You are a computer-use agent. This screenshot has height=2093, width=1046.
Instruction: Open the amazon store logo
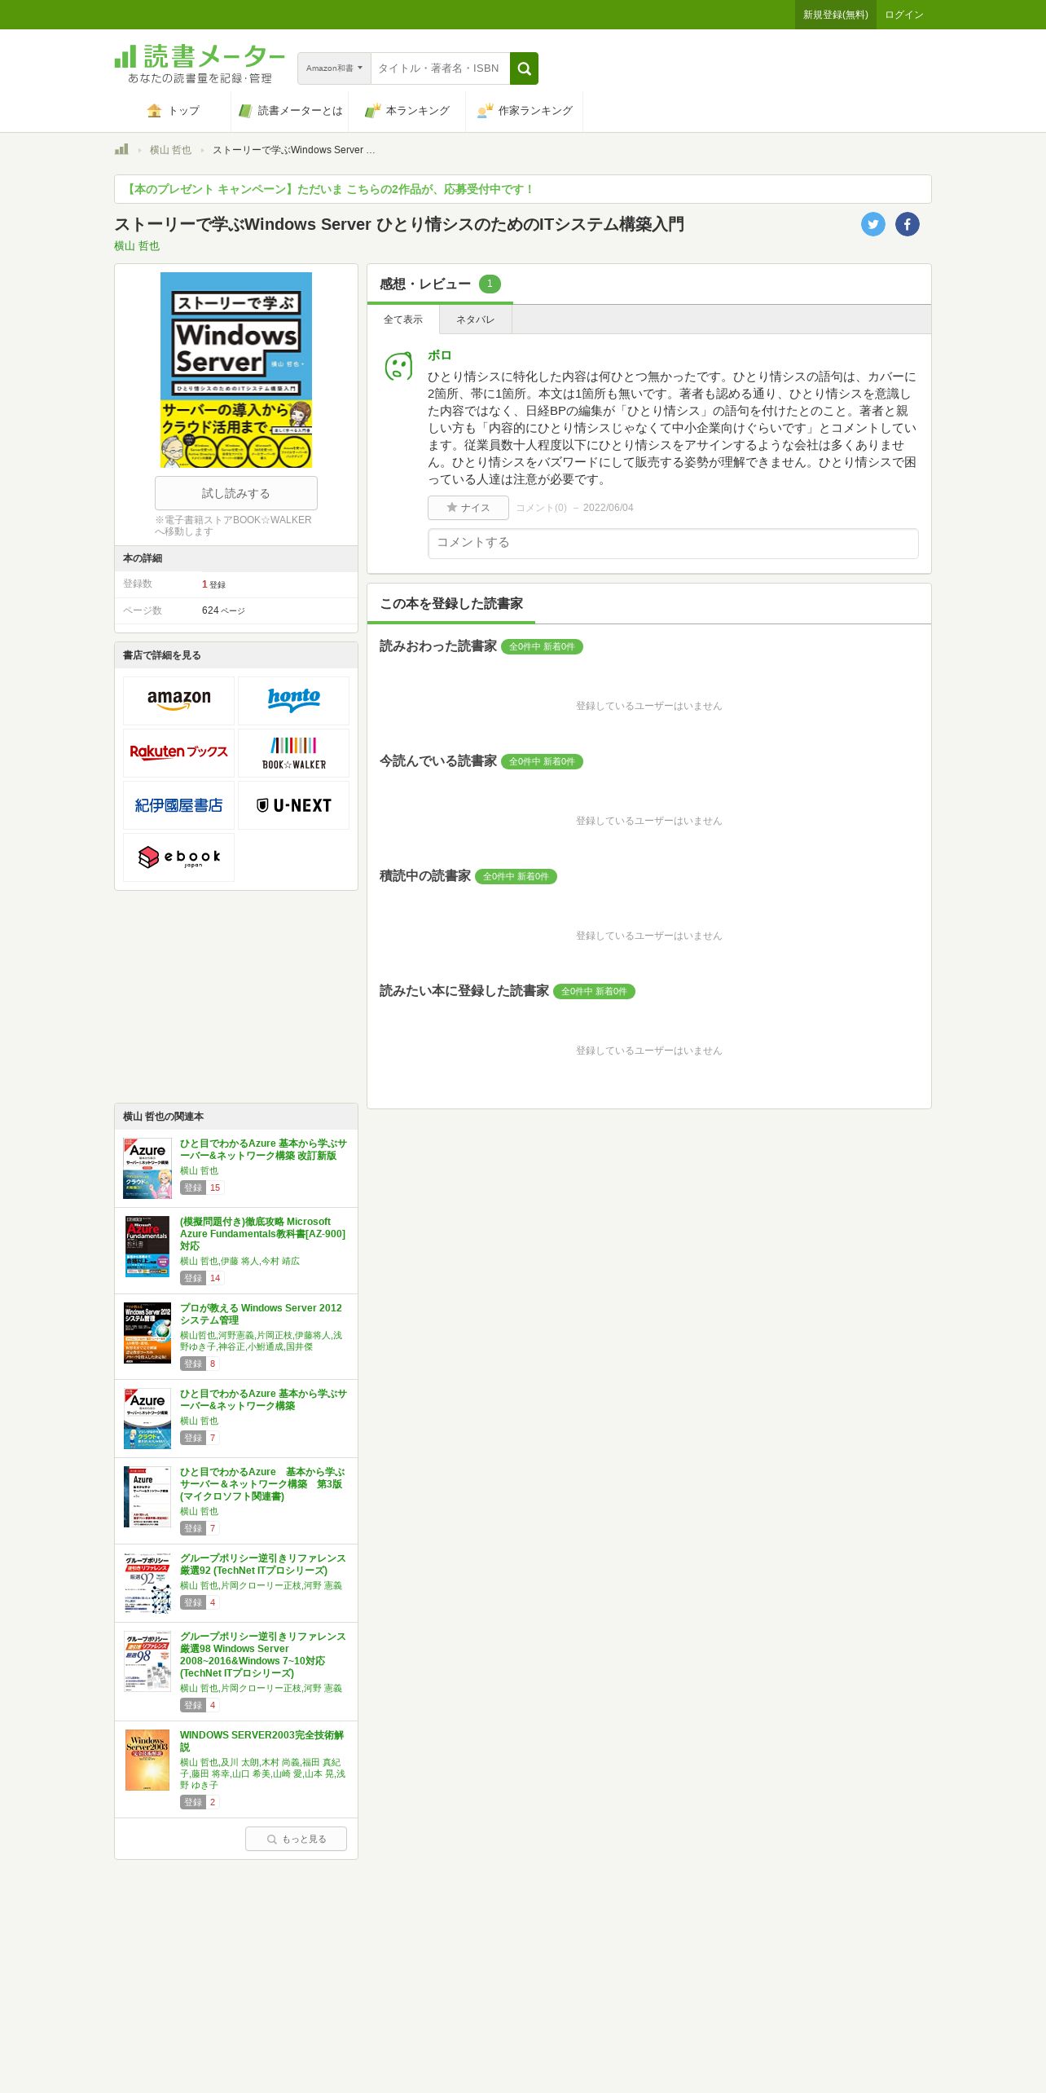click(x=178, y=701)
